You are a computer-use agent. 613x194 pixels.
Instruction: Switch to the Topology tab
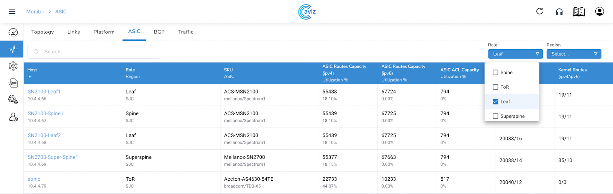[x=43, y=32]
